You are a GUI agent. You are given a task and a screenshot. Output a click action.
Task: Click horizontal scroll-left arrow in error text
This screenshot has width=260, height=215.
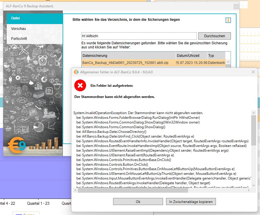click(76, 190)
